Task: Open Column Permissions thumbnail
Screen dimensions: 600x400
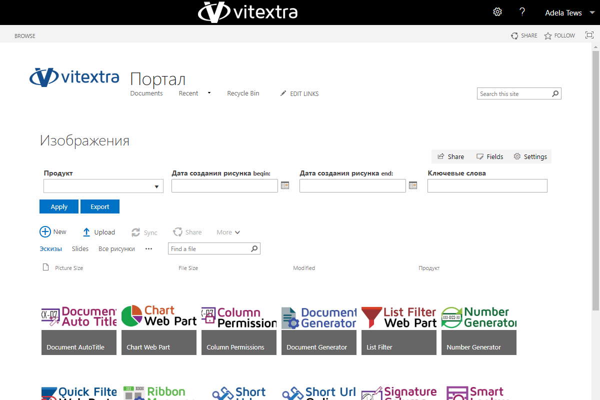Action: click(x=239, y=330)
